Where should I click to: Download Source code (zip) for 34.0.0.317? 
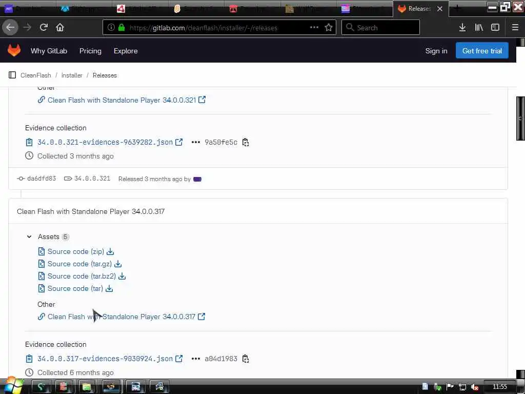[x=110, y=251]
